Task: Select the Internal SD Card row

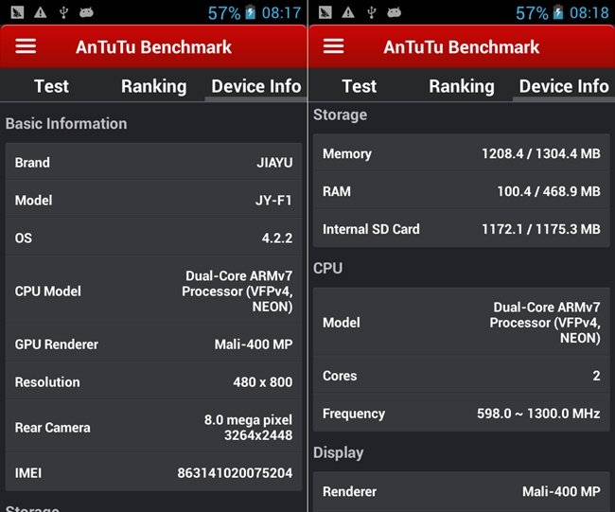Action: tap(461, 229)
